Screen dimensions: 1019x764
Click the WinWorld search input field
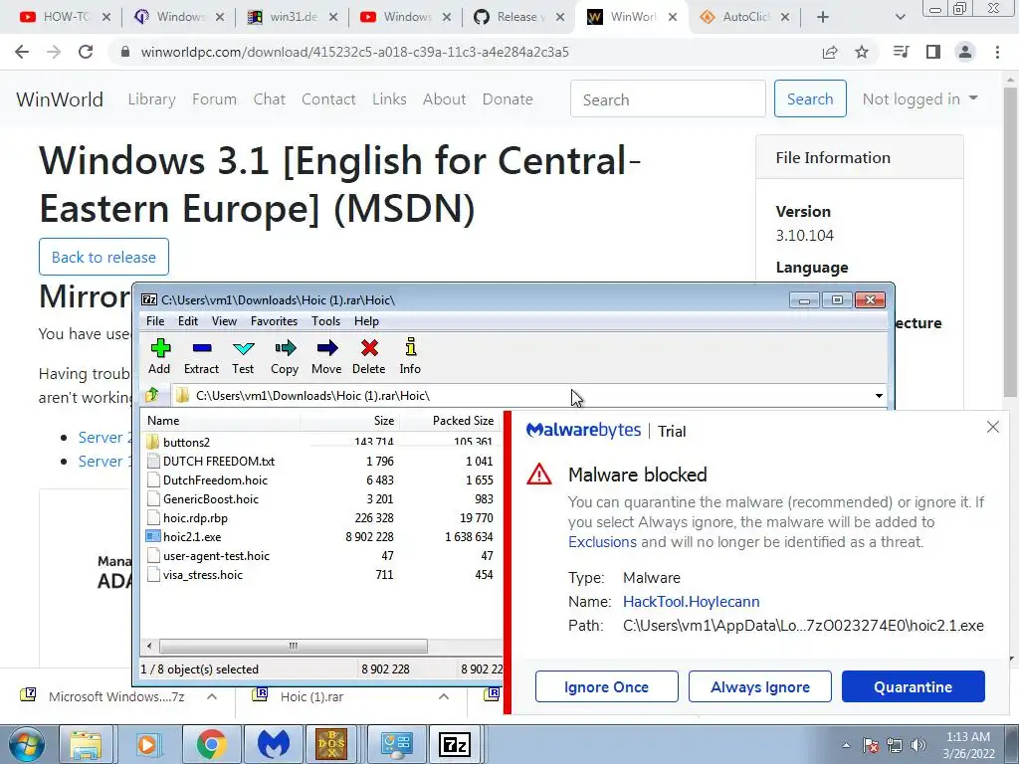(668, 98)
